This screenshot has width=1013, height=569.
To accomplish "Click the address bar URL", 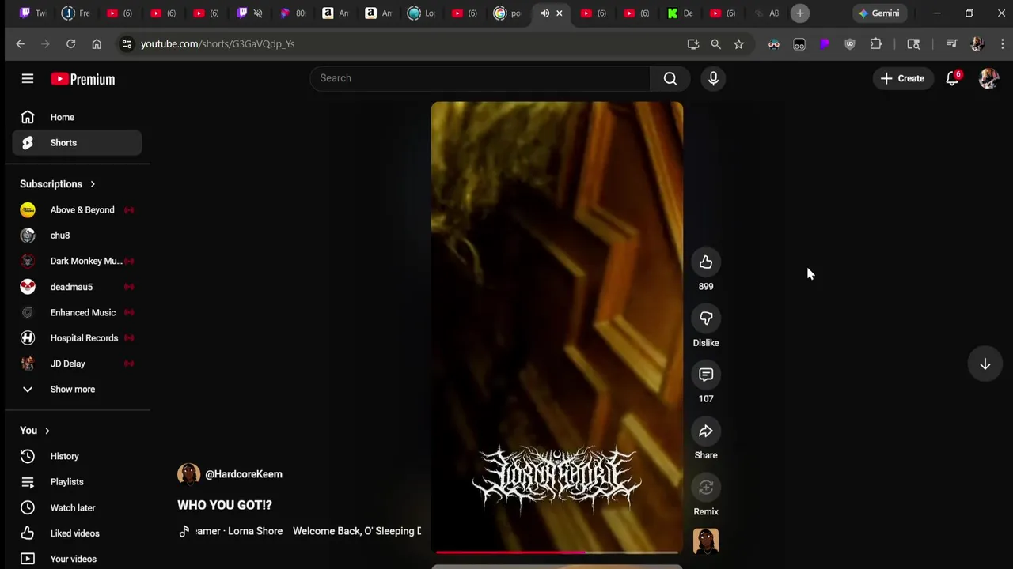I will click(x=218, y=44).
